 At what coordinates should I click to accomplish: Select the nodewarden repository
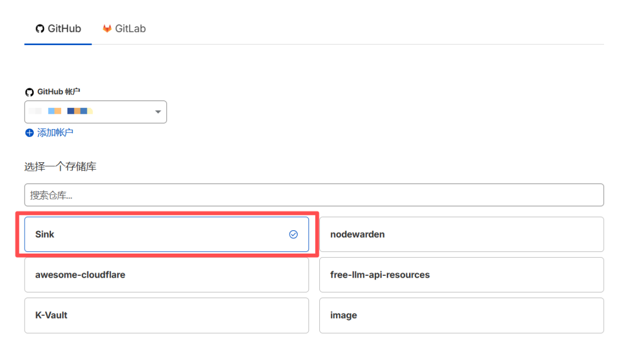click(x=462, y=234)
